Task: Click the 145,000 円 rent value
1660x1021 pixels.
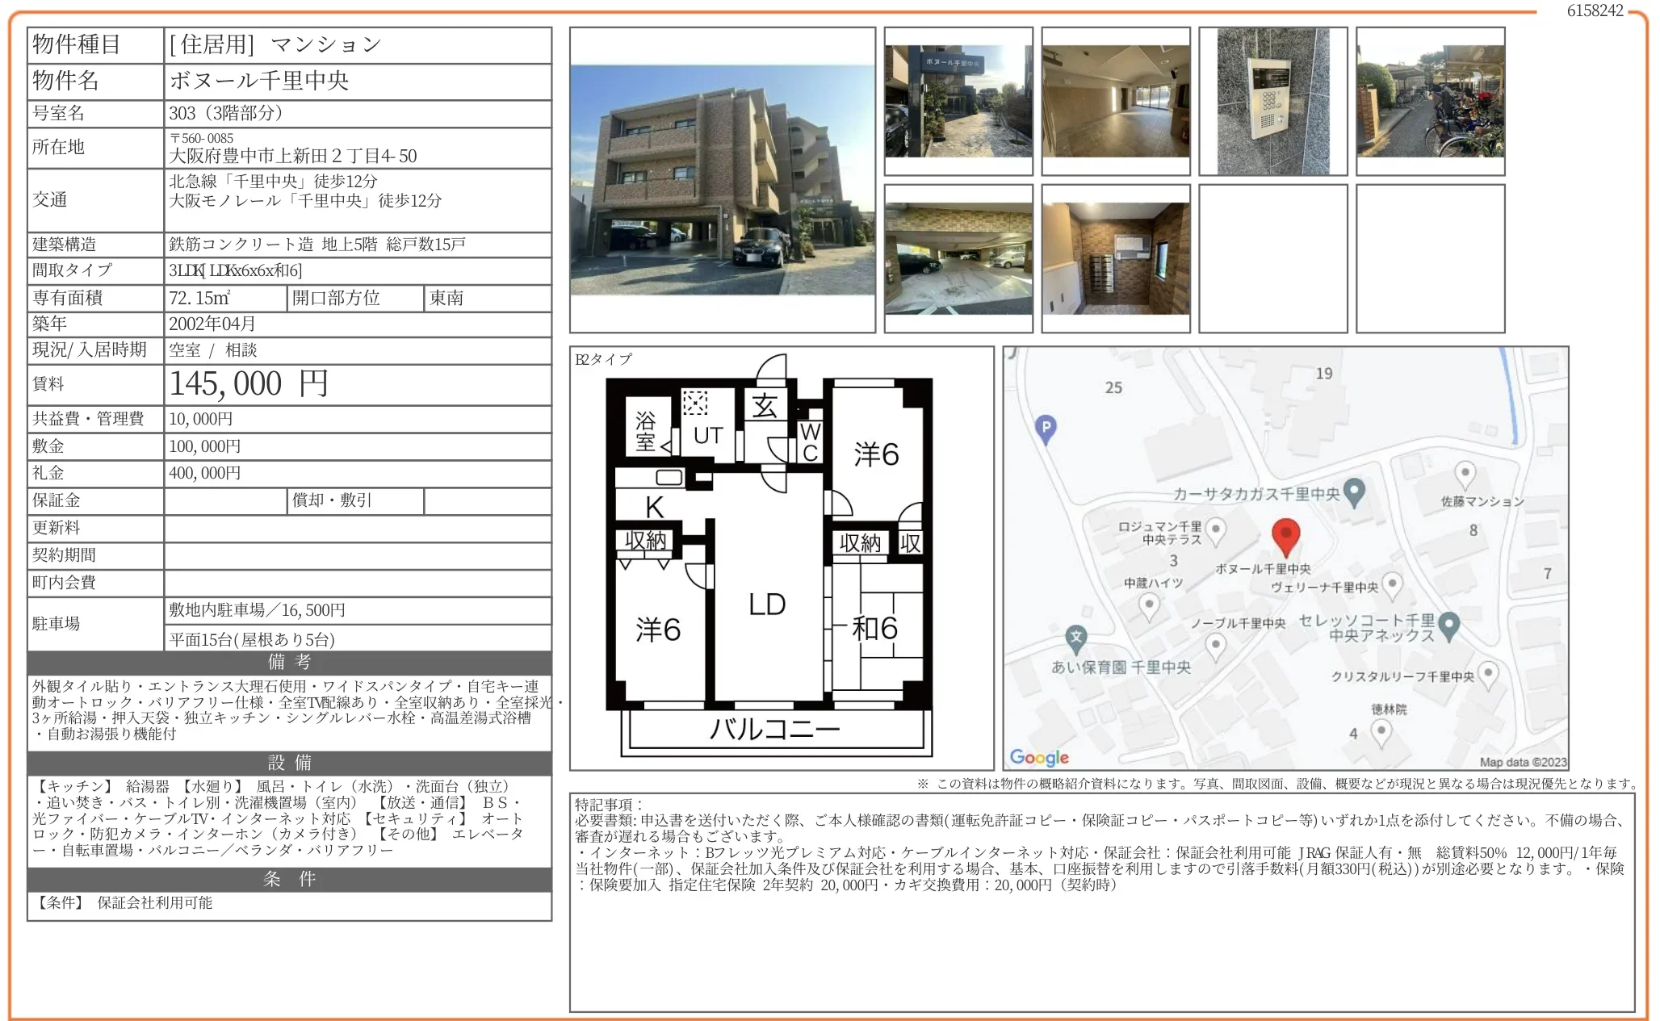Action: pos(249,384)
